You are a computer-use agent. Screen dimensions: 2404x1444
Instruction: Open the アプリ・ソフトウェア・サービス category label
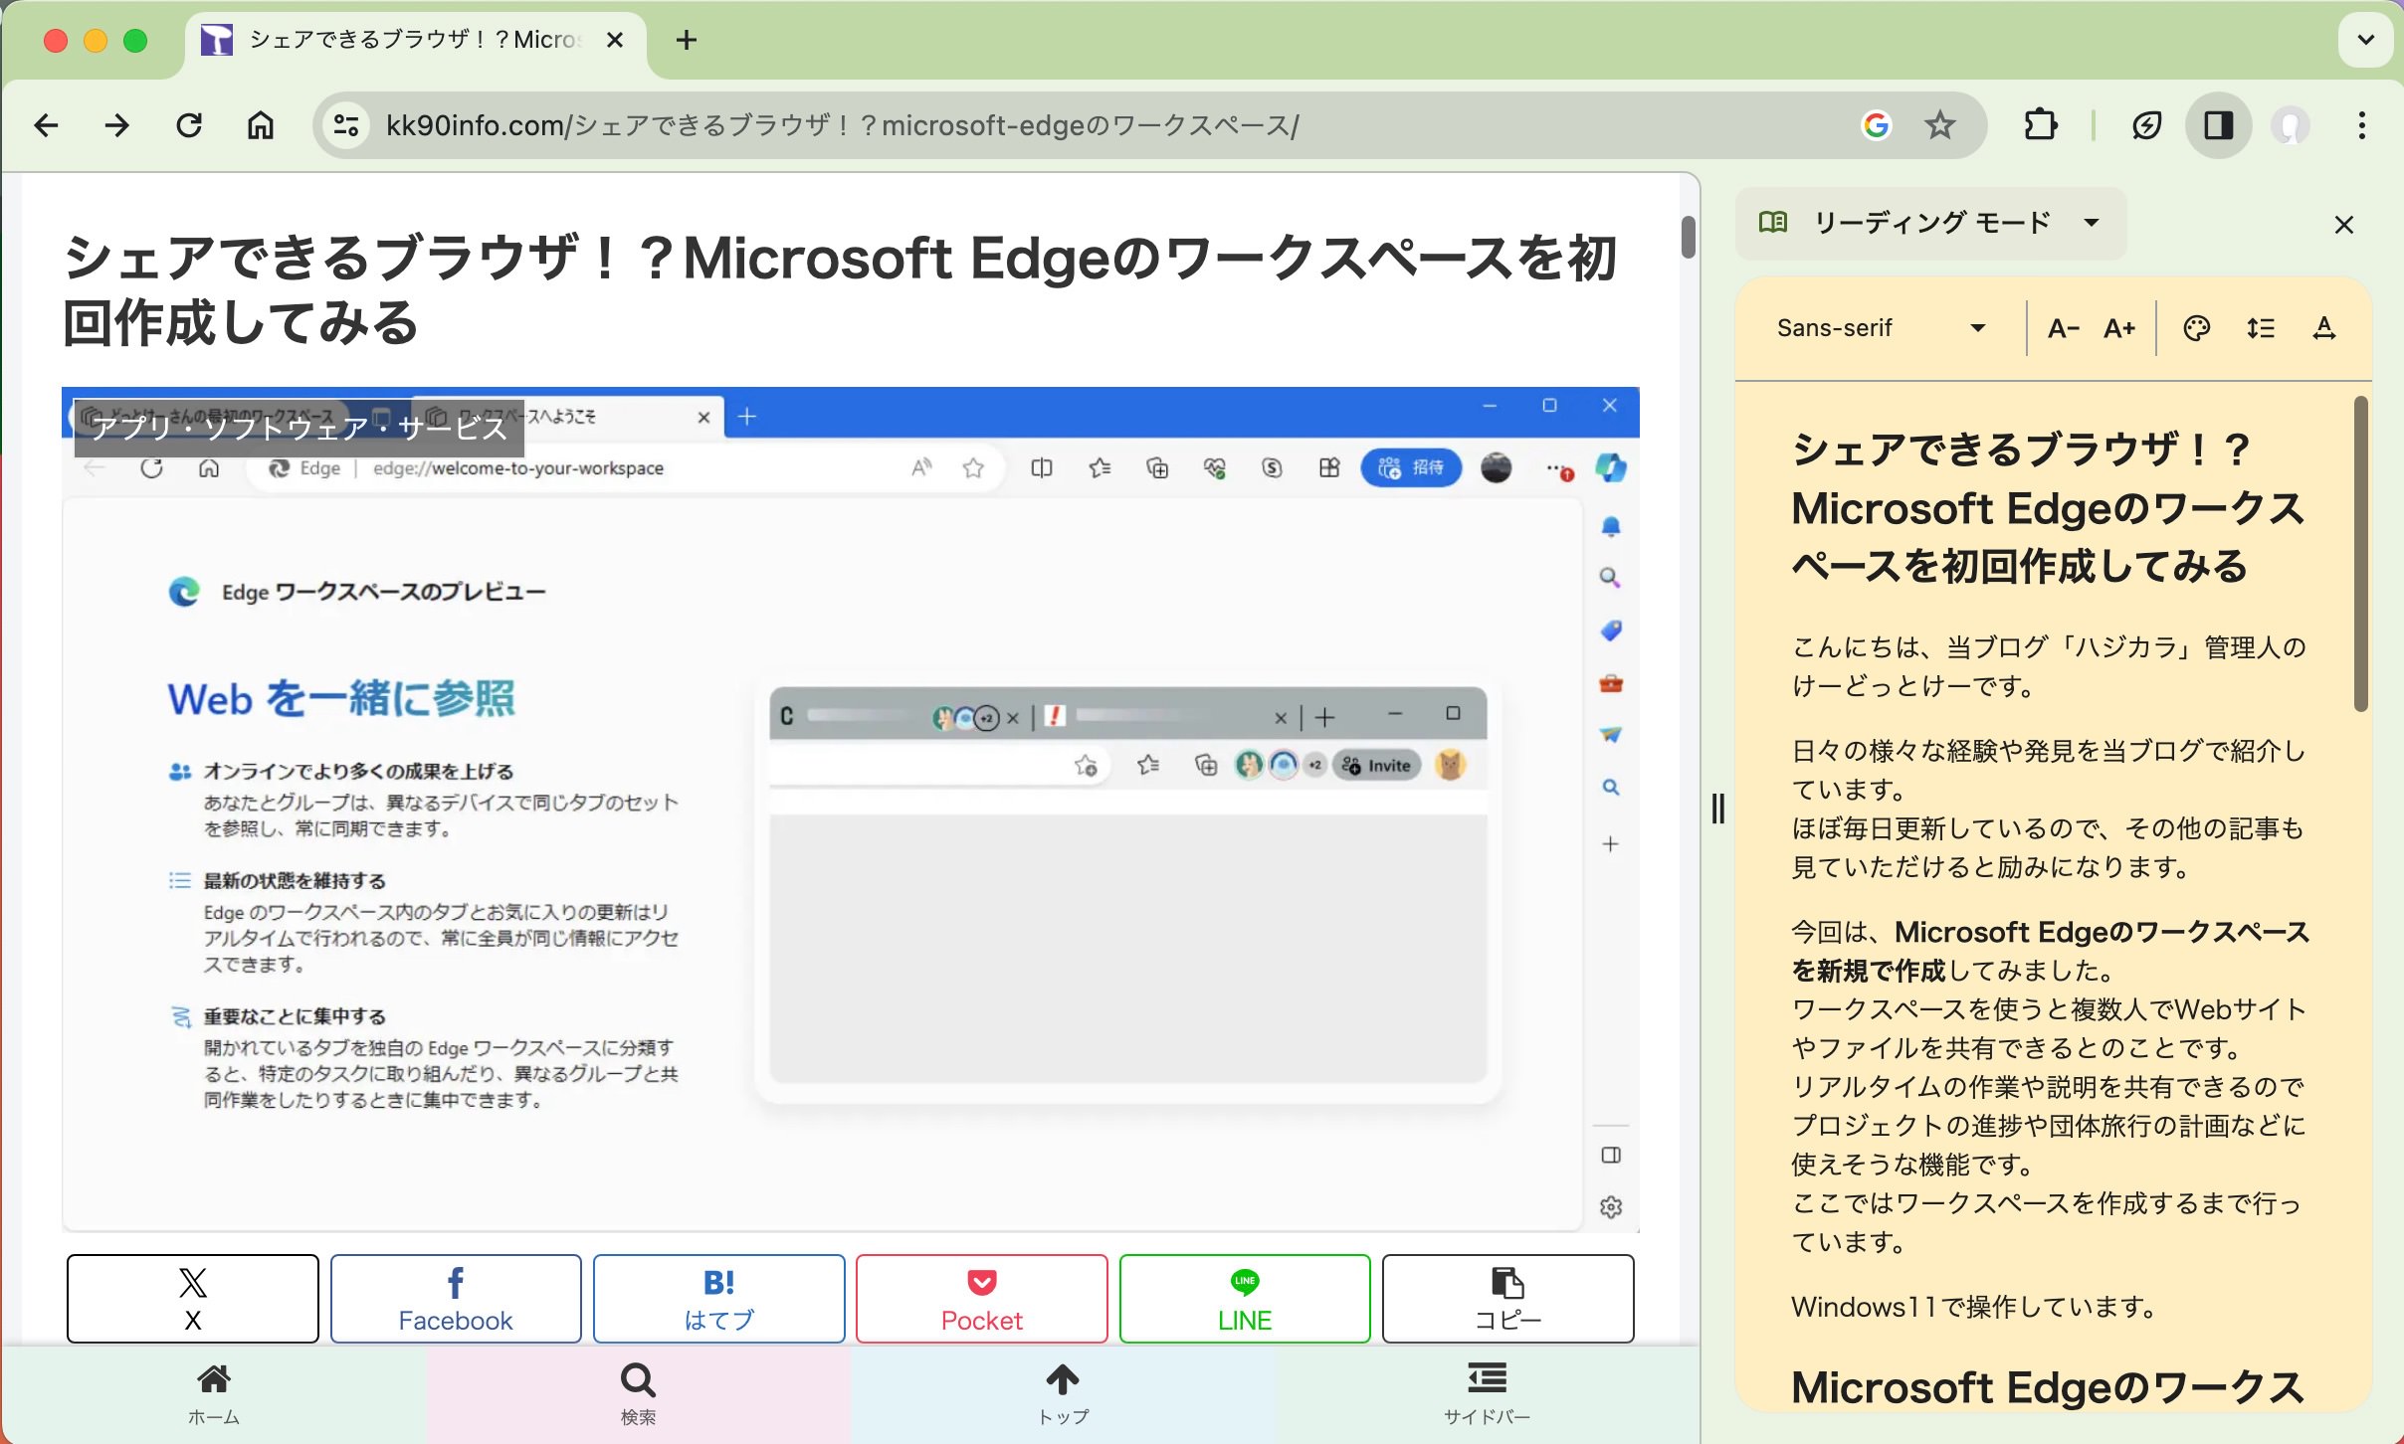(x=300, y=428)
